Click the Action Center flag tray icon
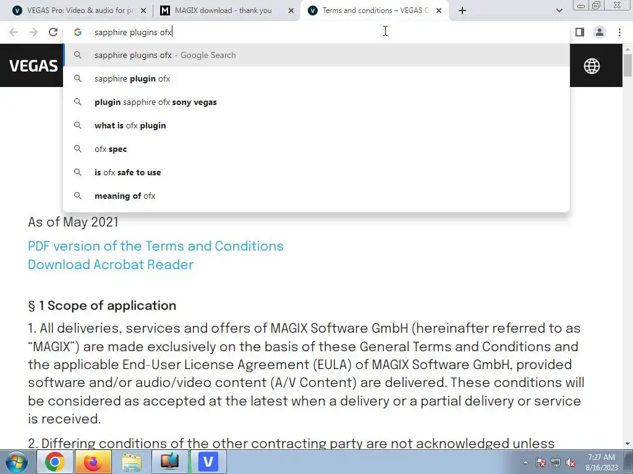This screenshot has height=474, width=633. [541, 462]
